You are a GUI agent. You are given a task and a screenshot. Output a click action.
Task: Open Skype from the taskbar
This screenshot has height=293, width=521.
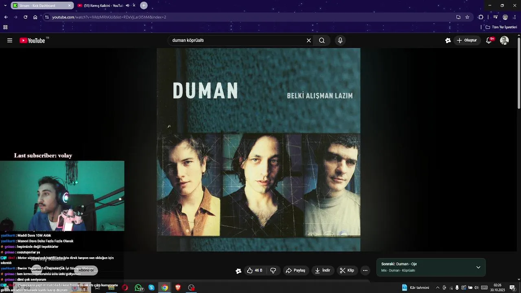click(x=151, y=288)
